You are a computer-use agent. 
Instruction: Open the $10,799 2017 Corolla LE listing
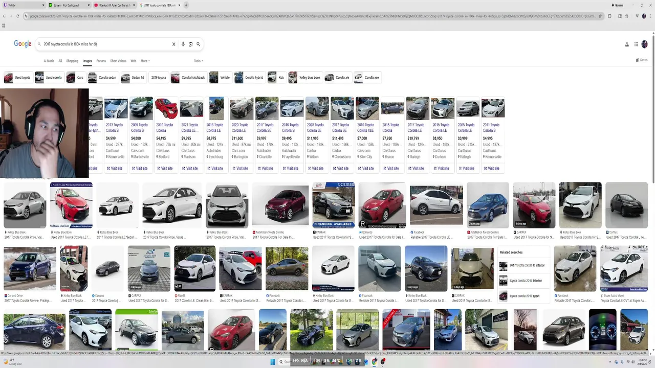click(x=418, y=135)
